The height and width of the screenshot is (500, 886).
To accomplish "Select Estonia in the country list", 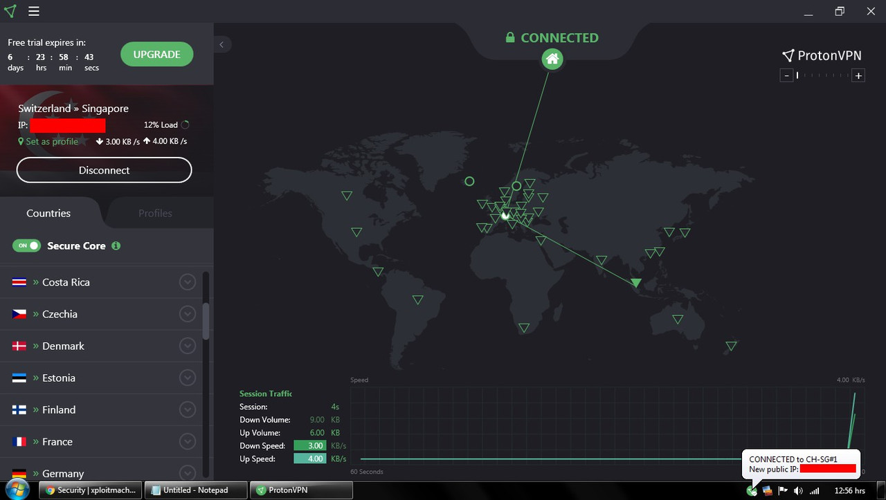I will (102, 378).
